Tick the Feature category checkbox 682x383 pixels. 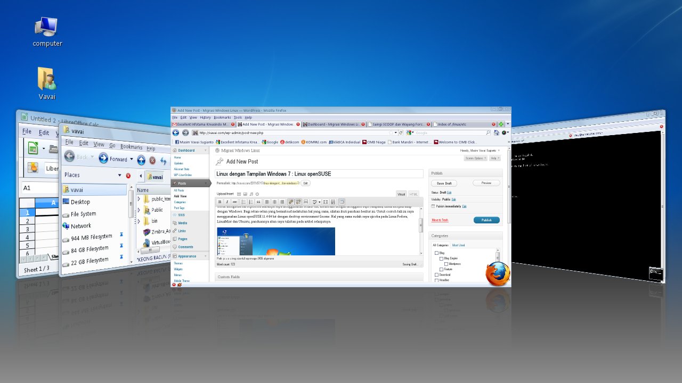[x=441, y=269]
